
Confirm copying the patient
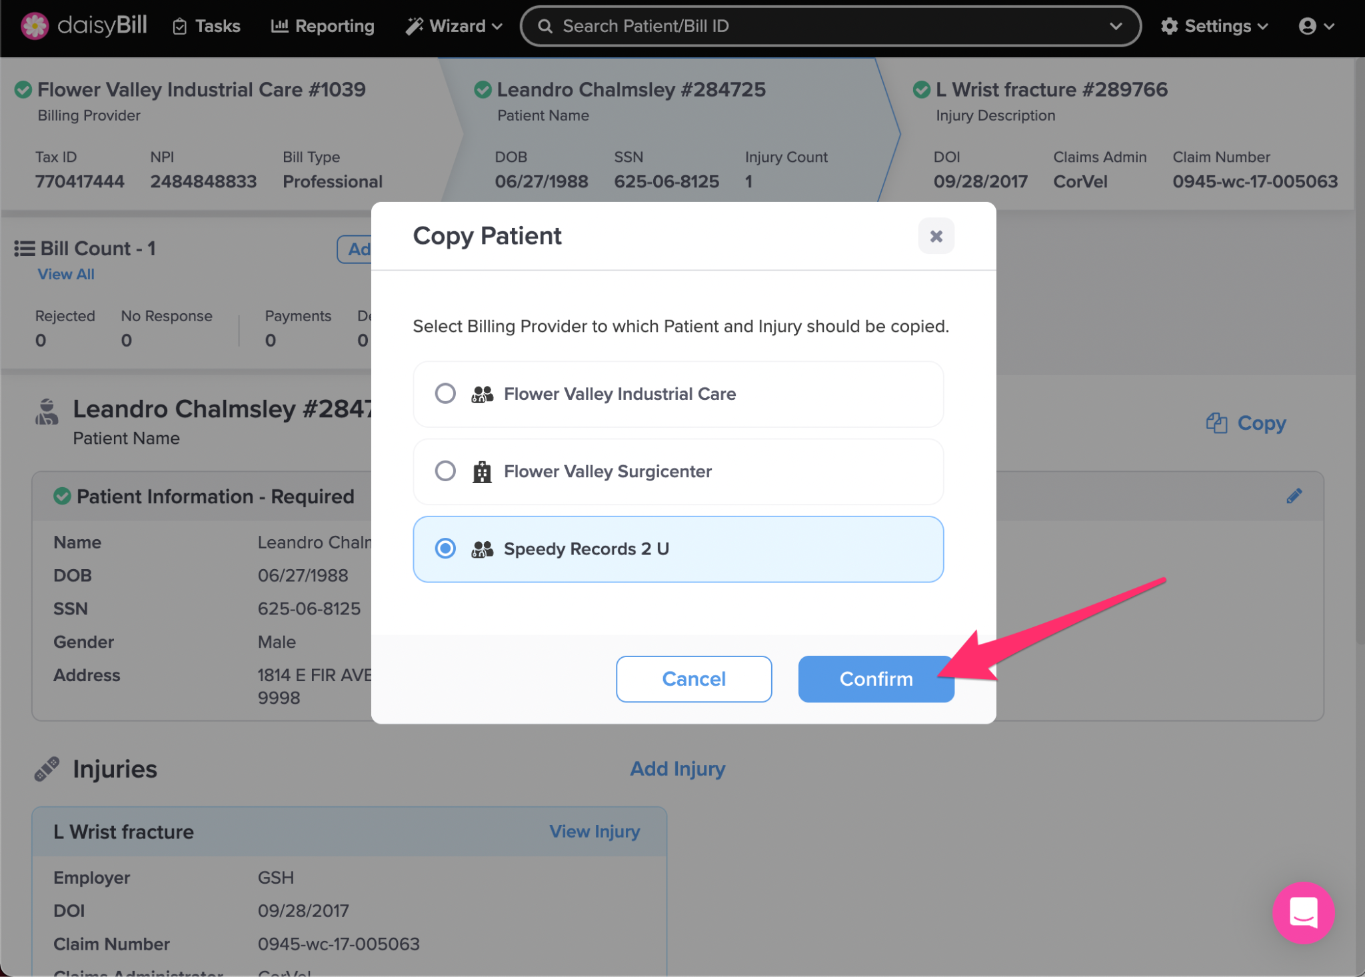pyautogui.click(x=876, y=679)
